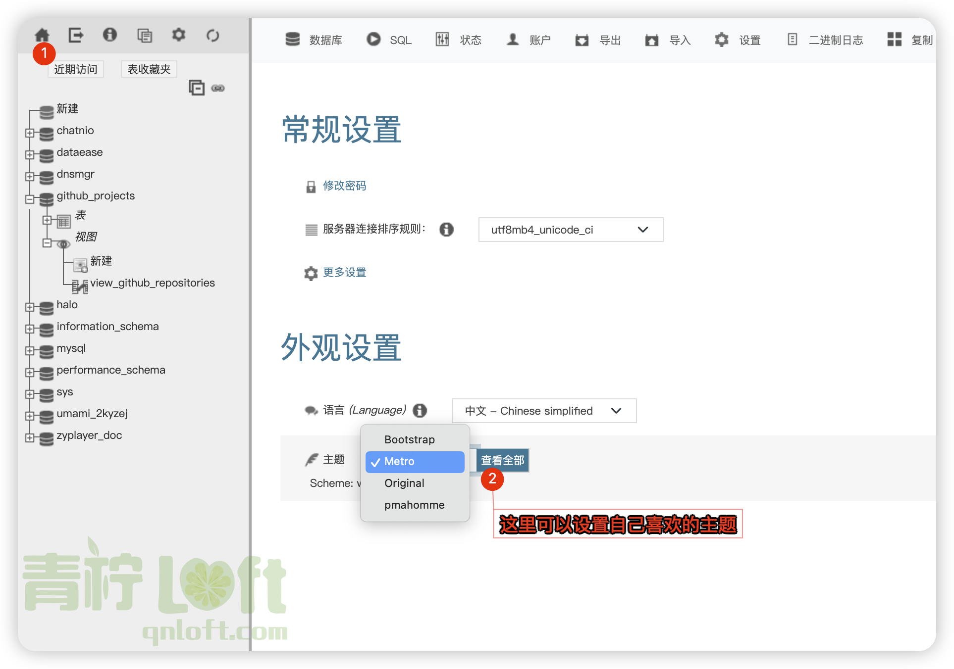The height and width of the screenshot is (669, 954).
Task: Expand the chatnio database node
Action: [x=30, y=133]
